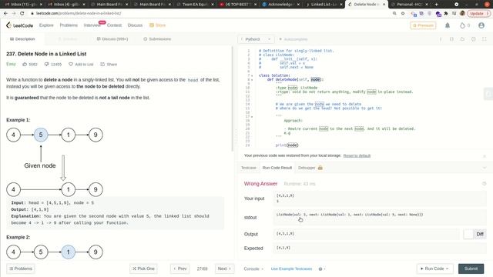This screenshot has width=493, height=277.
Task: Open editor info icon in code toolbar
Action: coord(441,39)
